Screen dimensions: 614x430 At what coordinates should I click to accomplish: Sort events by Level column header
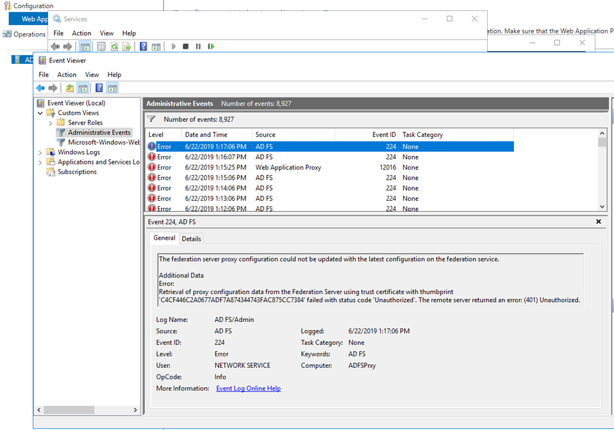[163, 134]
